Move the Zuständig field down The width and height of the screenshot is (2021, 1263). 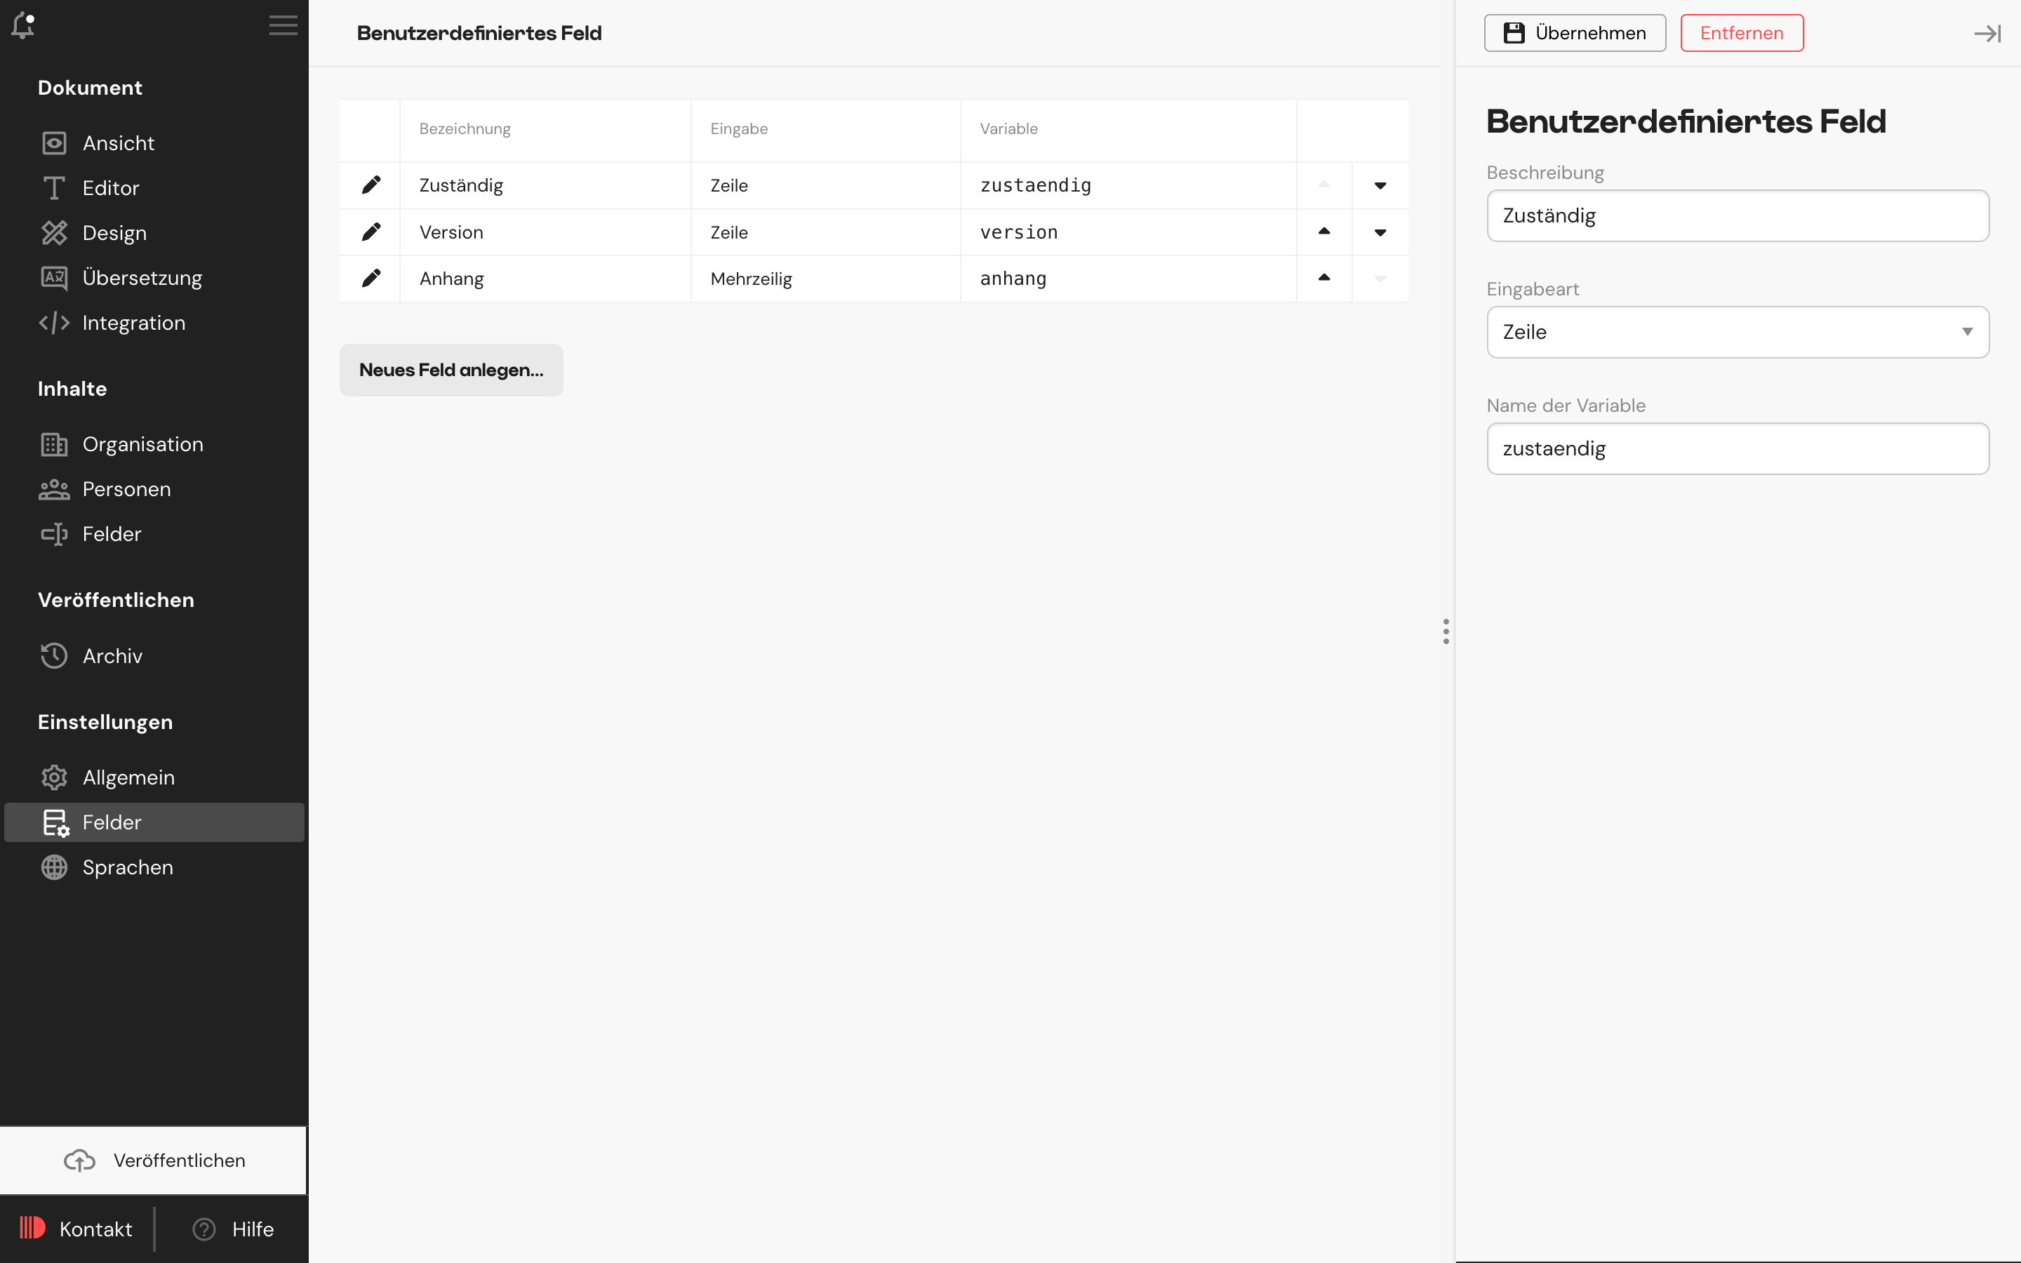point(1379,185)
